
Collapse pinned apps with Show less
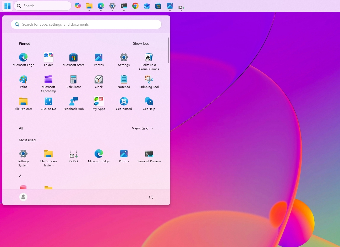point(143,43)
